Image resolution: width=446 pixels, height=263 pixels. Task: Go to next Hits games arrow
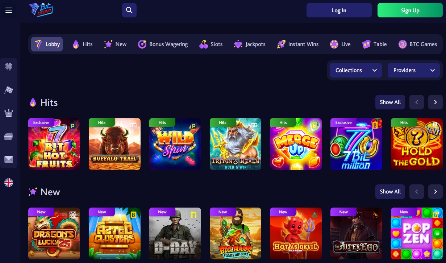tap(435, 102)
